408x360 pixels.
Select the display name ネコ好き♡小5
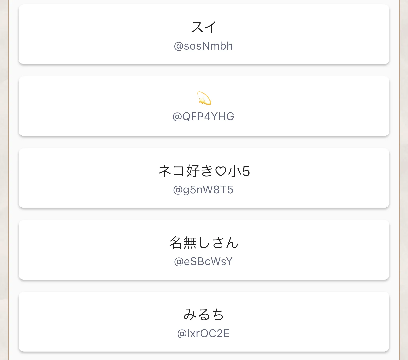coord(204,171)
